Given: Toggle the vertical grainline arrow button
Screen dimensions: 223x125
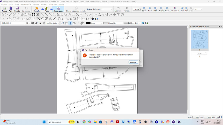Looking at the screenshot, I should pyautogui.click(x=78, y=23).
